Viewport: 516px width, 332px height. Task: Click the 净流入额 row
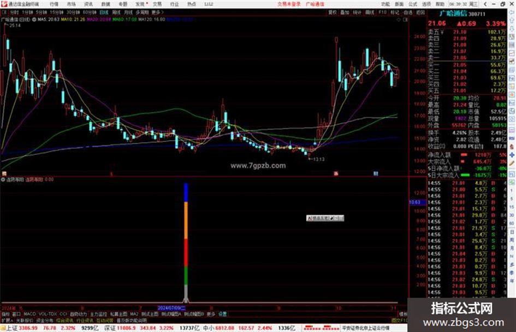467,154
